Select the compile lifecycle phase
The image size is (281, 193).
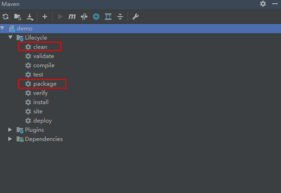click(40, 65)
